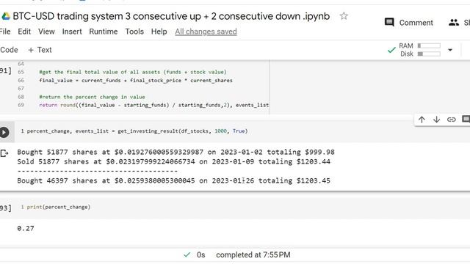Click the 'completed at 7:55 PM' status text
Viewport: 470px width, 264px height.
253,254
